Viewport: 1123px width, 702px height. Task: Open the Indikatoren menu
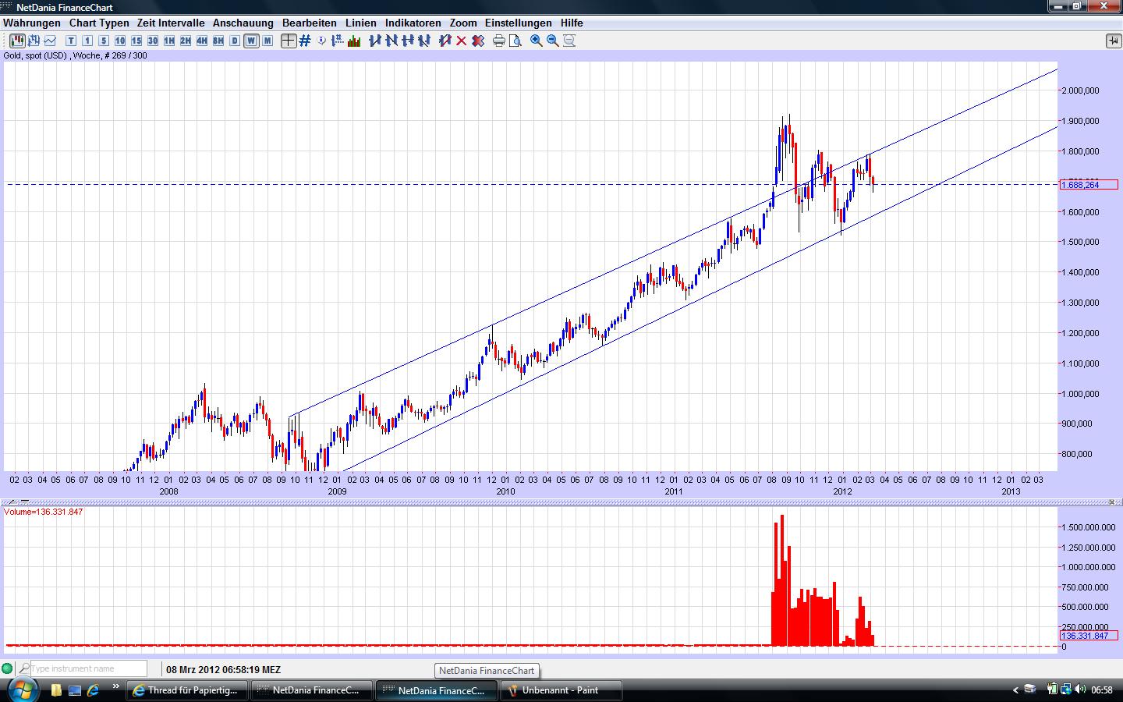[413, 23]
